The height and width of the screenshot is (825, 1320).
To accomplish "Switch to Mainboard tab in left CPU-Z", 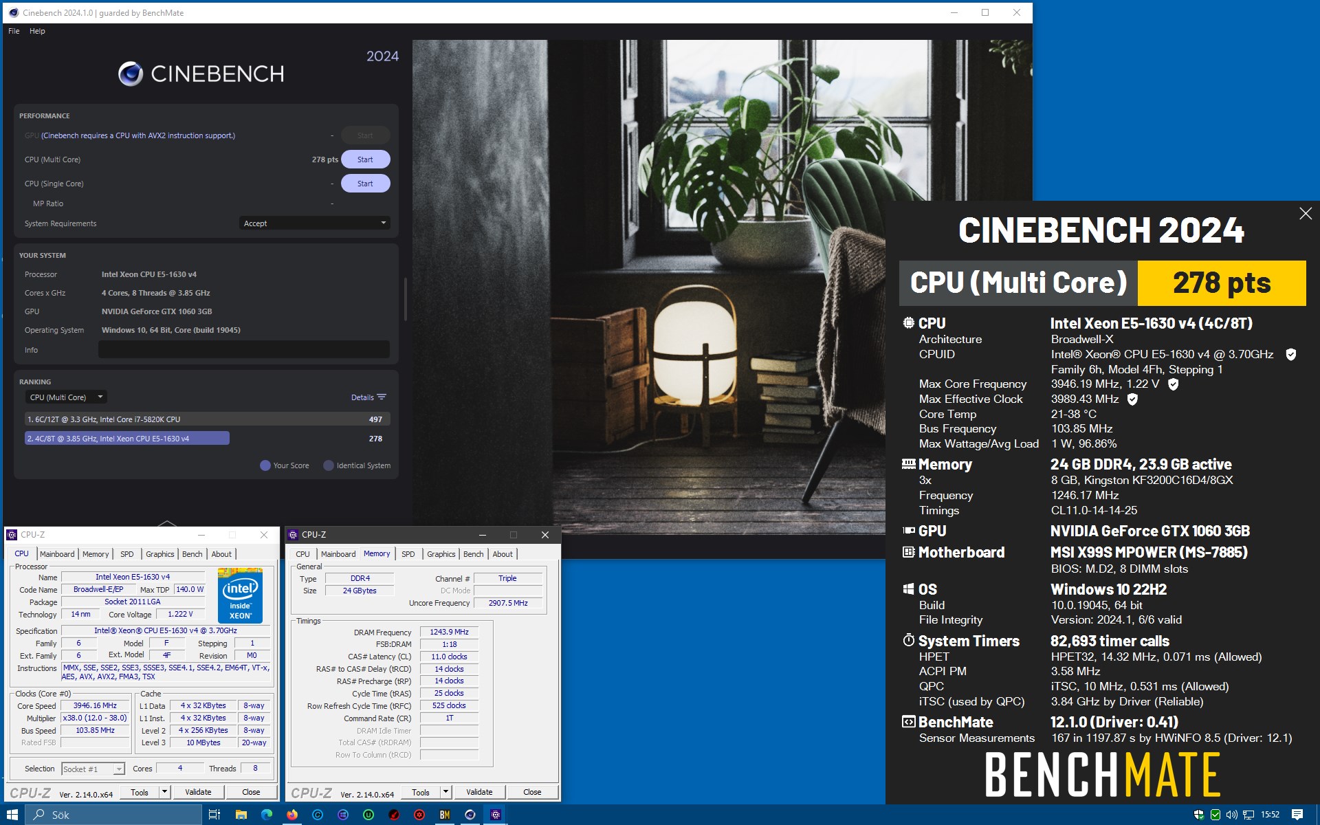I will (x=57, y=554).
